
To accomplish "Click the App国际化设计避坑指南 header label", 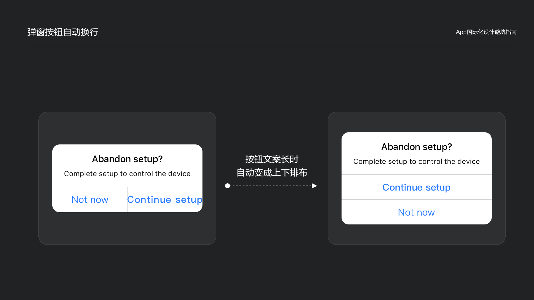I will (486, 32).
